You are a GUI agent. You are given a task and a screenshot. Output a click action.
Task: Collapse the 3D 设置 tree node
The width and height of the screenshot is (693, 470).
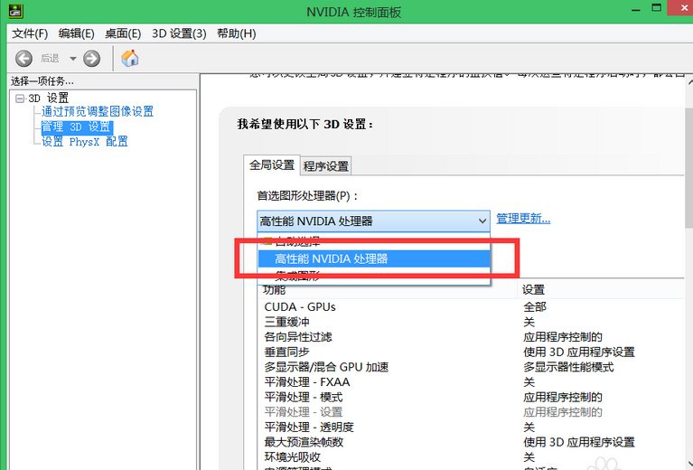[20, 98]
